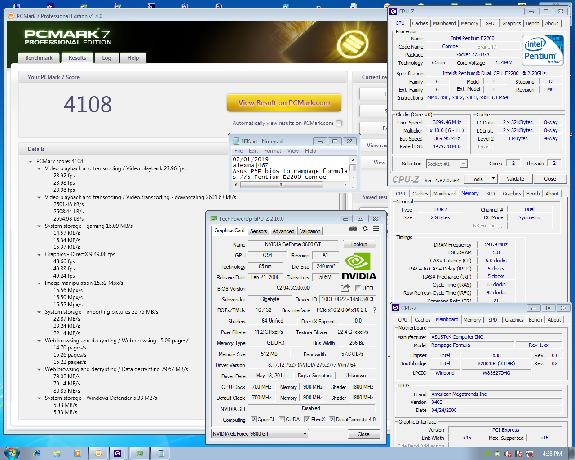Enable automatically view results on PCMark.com
The width and height of the screenshot is (575, 460).
click(x=339, y=123)
